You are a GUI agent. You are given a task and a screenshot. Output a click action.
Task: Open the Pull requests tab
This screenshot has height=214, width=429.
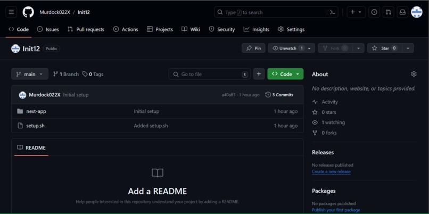pyautogui.click(x=86, y=29)
